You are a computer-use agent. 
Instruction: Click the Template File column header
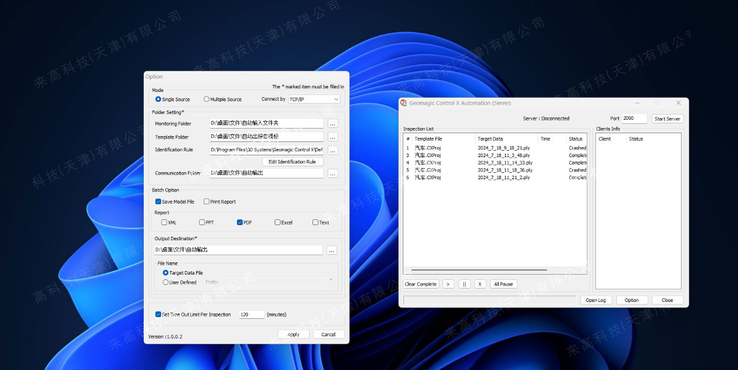point(443,139)
